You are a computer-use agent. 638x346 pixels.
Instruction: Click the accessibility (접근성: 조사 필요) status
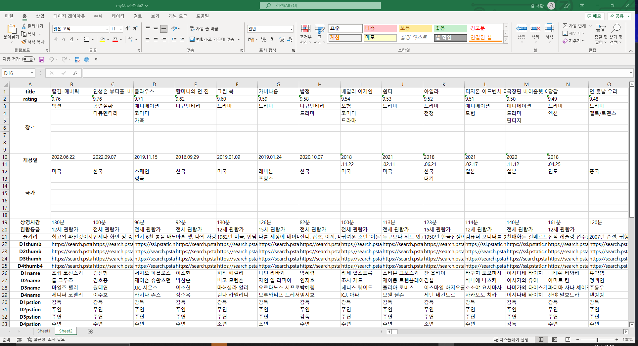pos(46,339)
